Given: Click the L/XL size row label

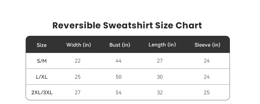Looking at the screenshot, I should click(x=42, y=77).
